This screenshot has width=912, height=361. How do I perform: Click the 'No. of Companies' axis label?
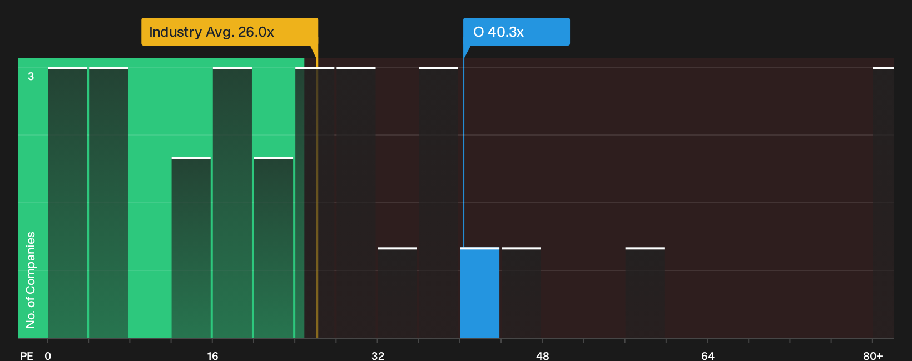click(x=31, y=280)
